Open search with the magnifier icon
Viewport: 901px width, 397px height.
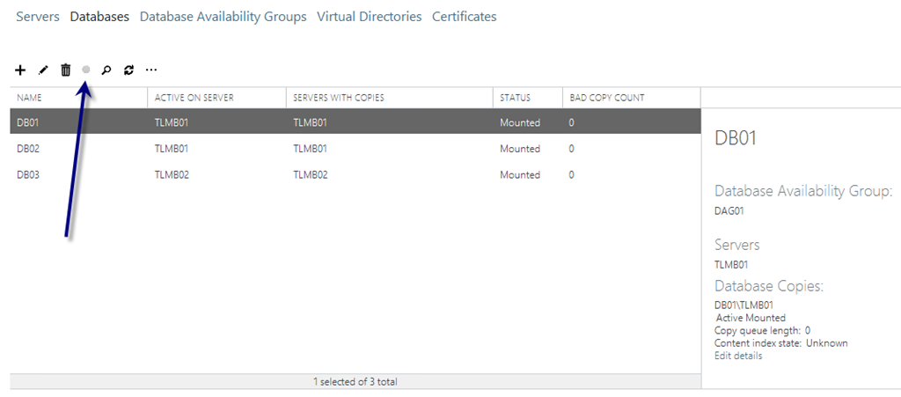point(106,70)
